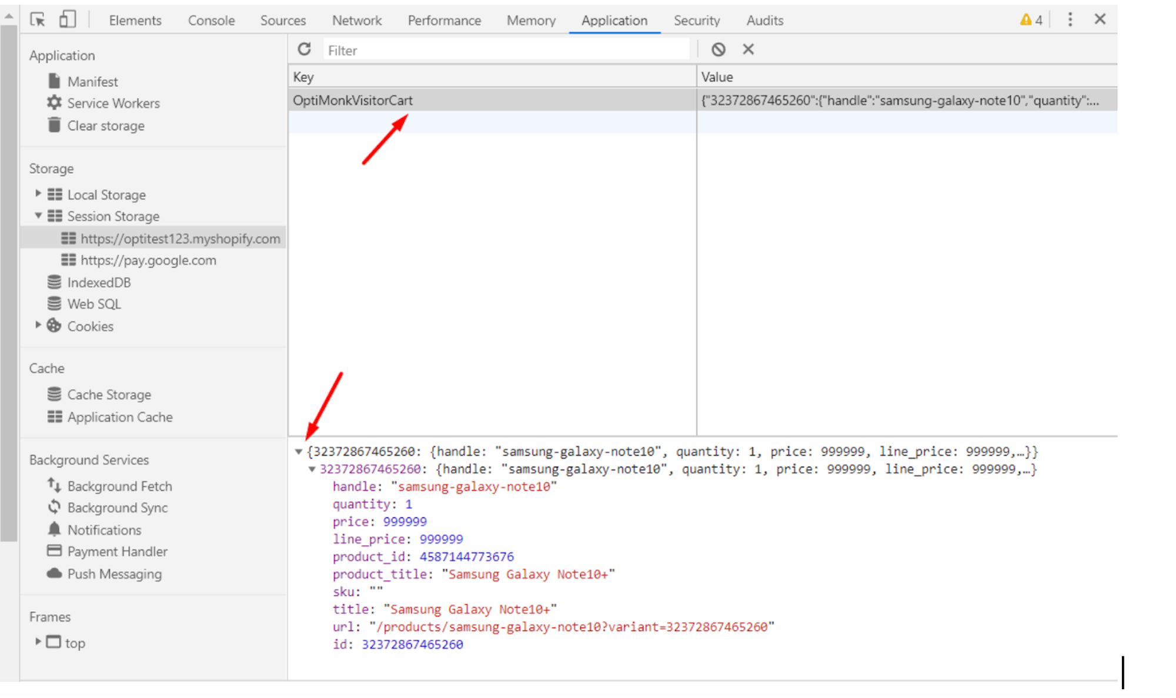Open the DevTools three-dot customize menu
This screenshot has height=698, width=1176.
click(1070, 19)
